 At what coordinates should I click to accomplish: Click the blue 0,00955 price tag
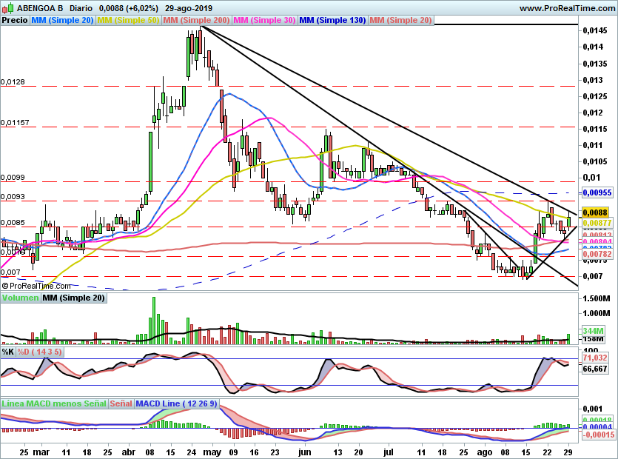point(597,192)
